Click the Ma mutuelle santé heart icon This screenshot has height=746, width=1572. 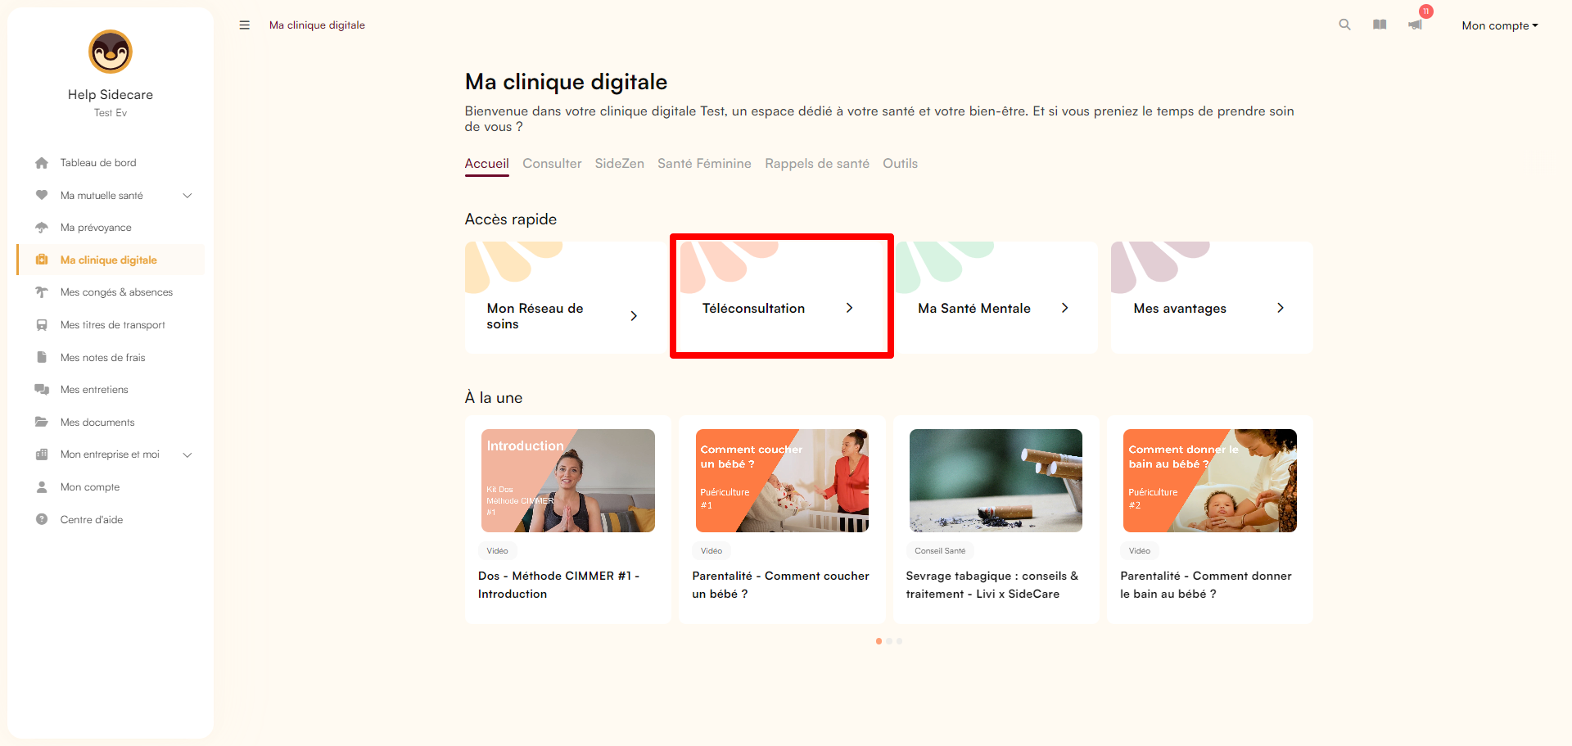[42, 195]
